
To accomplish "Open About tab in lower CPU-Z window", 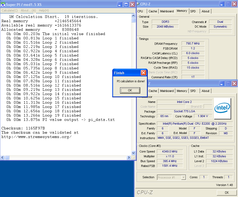I will 205,91.
